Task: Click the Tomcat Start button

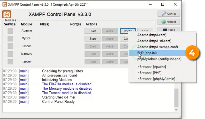Action: coord(93,62)
